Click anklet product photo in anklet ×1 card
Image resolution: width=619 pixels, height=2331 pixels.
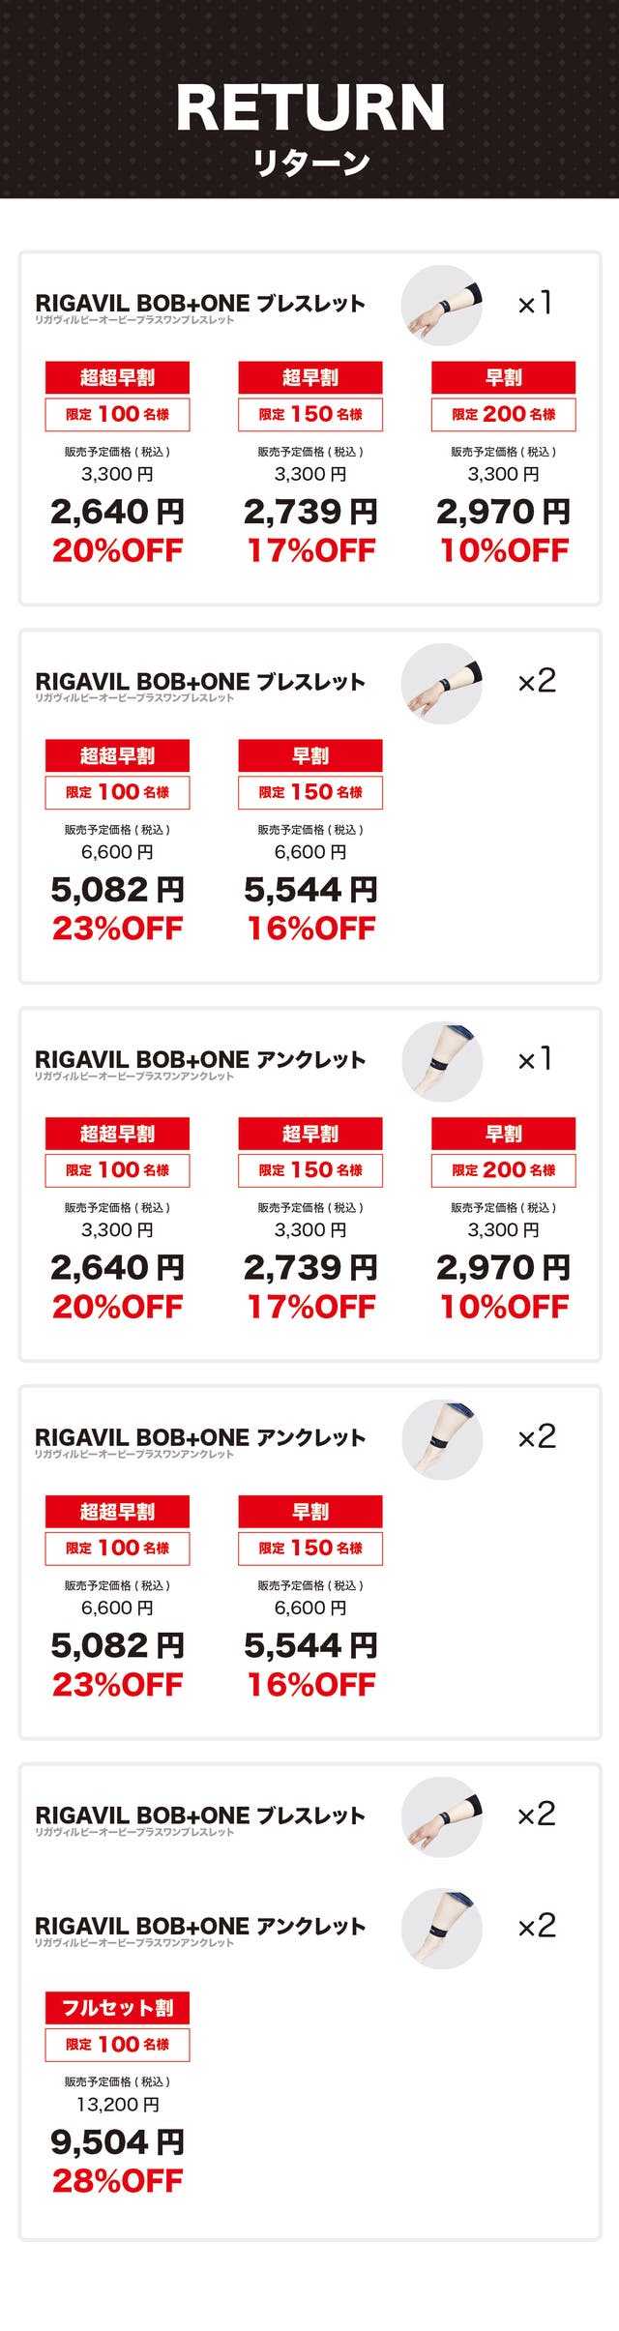[x=441, y=1061]
